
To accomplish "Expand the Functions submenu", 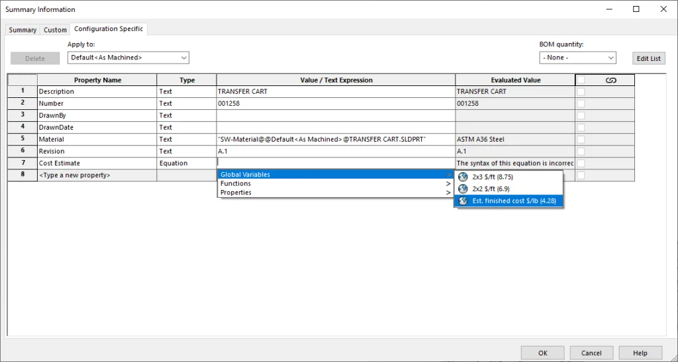I will (x=335, y=184).
